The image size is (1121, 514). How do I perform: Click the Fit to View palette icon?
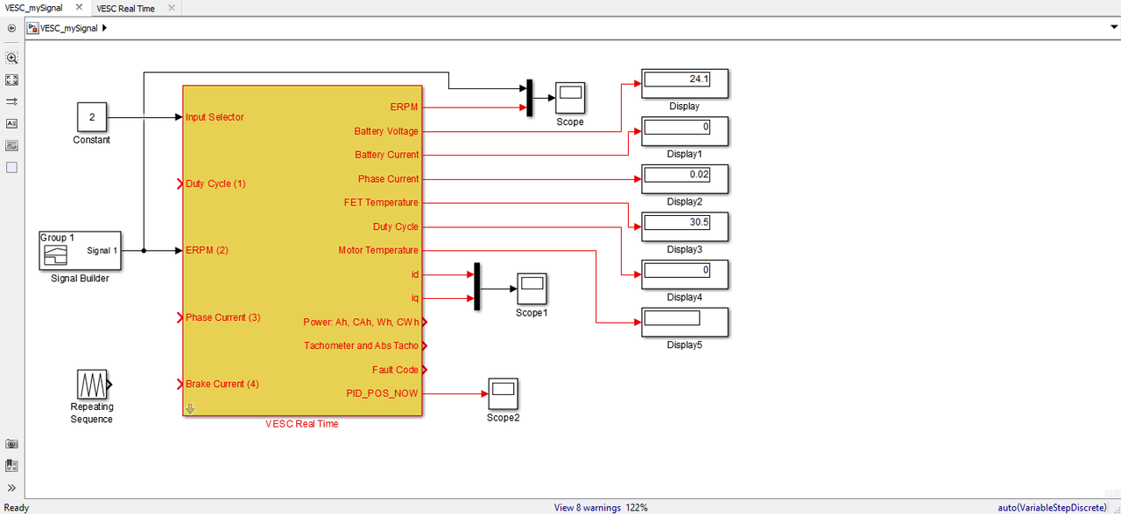pos(11,80)
